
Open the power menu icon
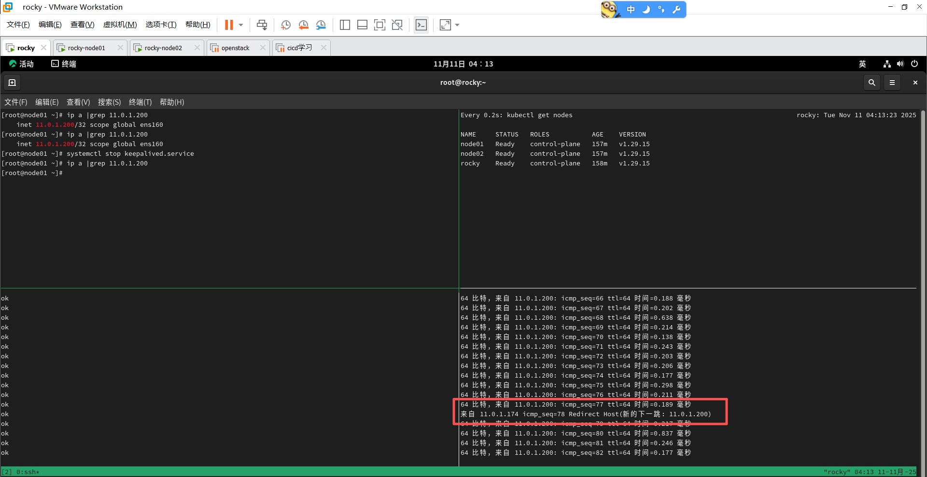[x=914, y=64]
